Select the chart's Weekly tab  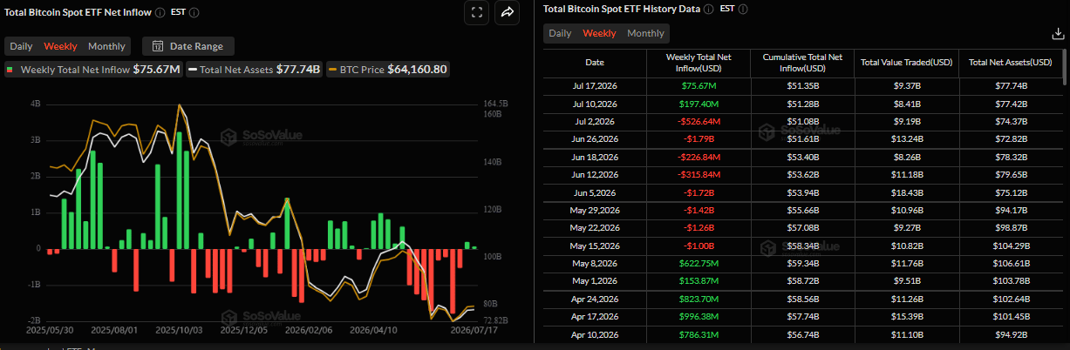pos(60,46)
